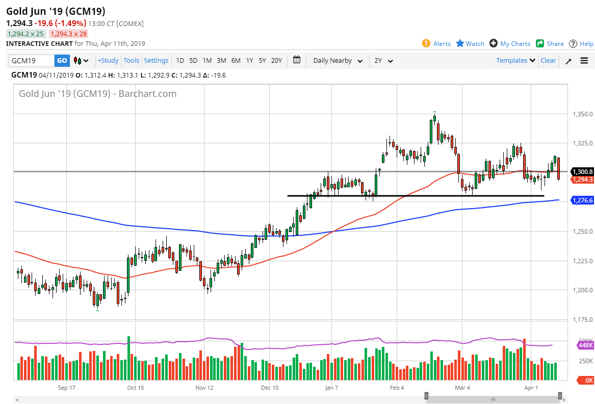Open the hamburger chart menu
The width and height of the screenshot is (595, 404).
584,61
